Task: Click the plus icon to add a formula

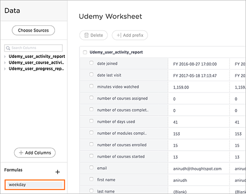Action: pyautogui.click(x=57, y=172)
